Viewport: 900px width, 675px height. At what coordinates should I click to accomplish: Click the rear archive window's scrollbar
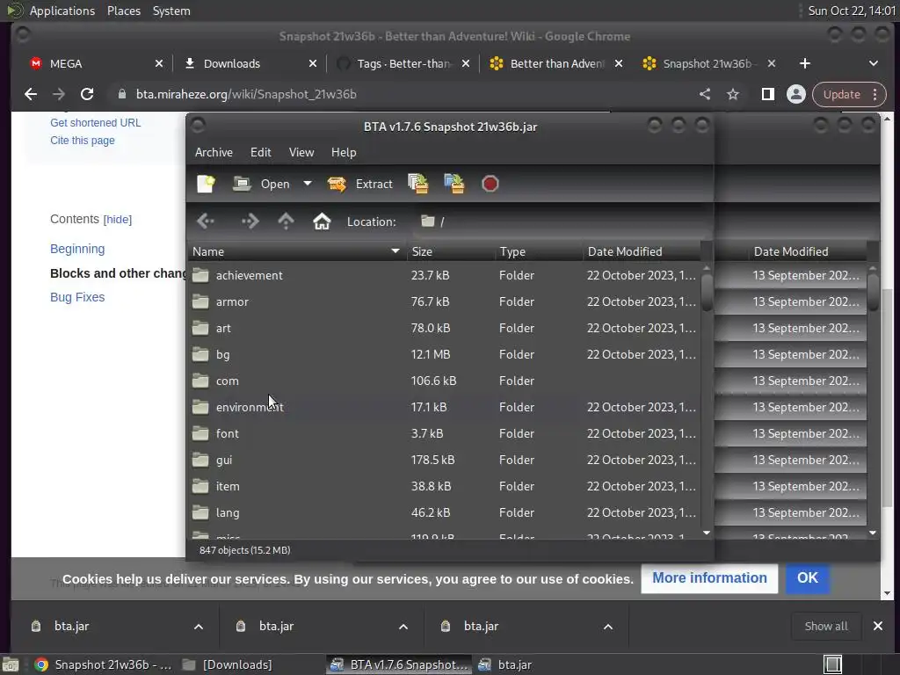click(x=873, y=292)
